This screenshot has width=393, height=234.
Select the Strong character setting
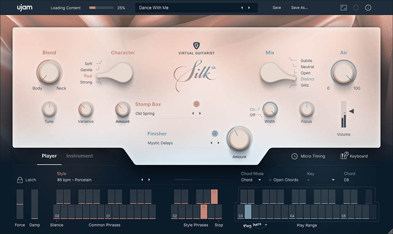[86, 82]
